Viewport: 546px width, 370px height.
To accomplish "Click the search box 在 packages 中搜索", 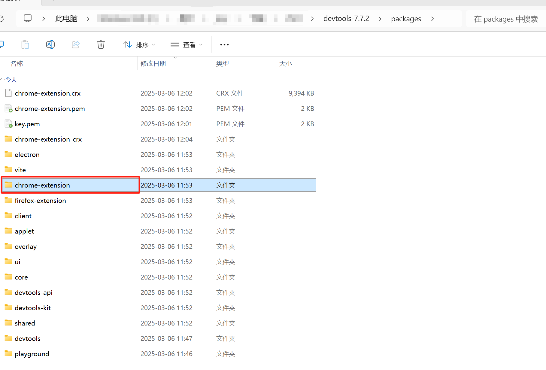I will [x=506, y=19].
